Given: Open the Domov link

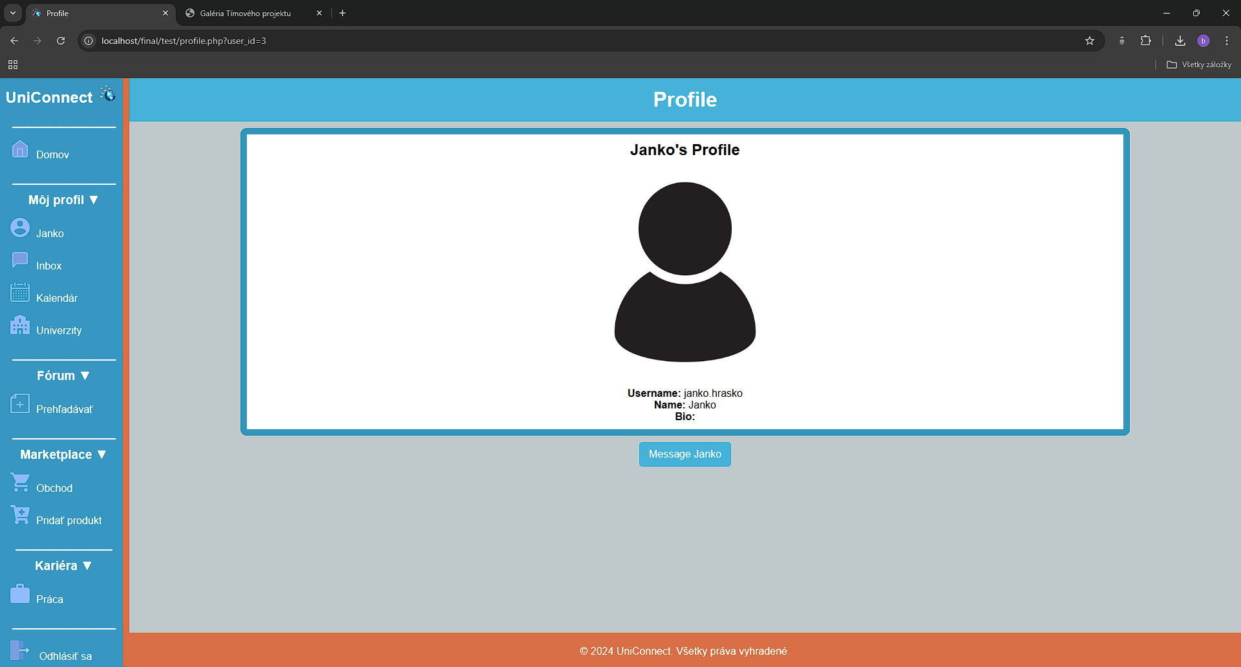Looking at the screenshot, I should [52, 155].
